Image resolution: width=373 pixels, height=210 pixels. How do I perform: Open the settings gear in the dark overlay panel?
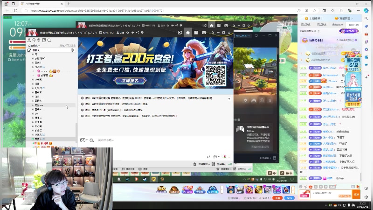click(246, 100)
